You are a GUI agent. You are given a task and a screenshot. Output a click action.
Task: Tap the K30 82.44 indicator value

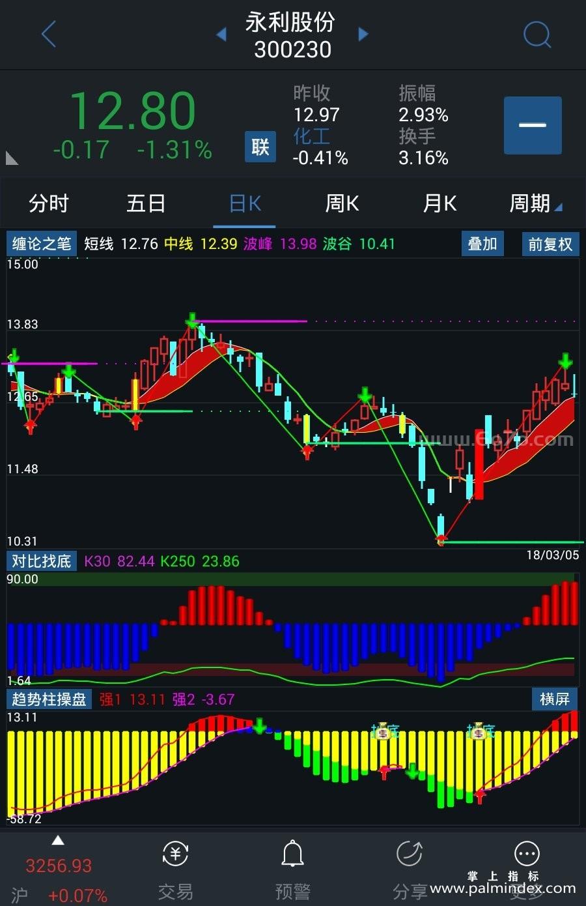pyautogui.click(x=119, y=561)
